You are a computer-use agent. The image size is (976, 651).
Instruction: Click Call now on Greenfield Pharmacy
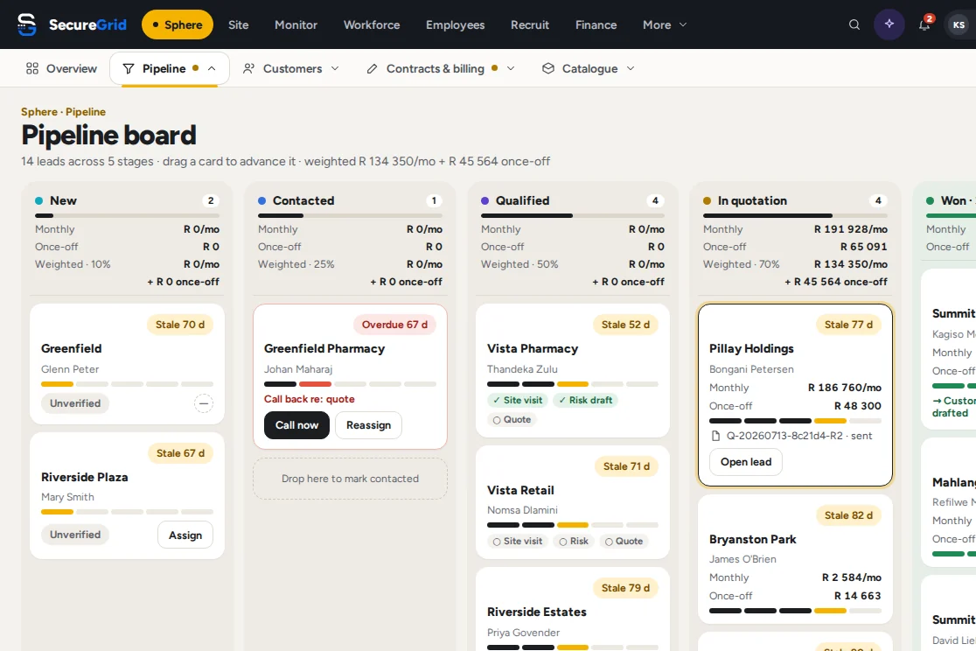[x=296, y=425]
